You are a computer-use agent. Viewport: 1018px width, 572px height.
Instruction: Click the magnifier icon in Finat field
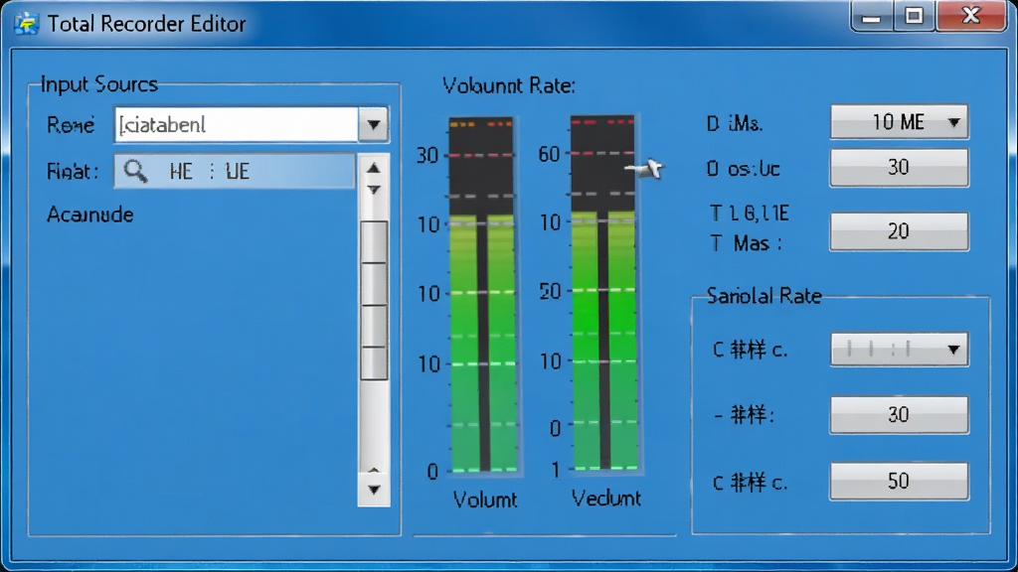135,171
